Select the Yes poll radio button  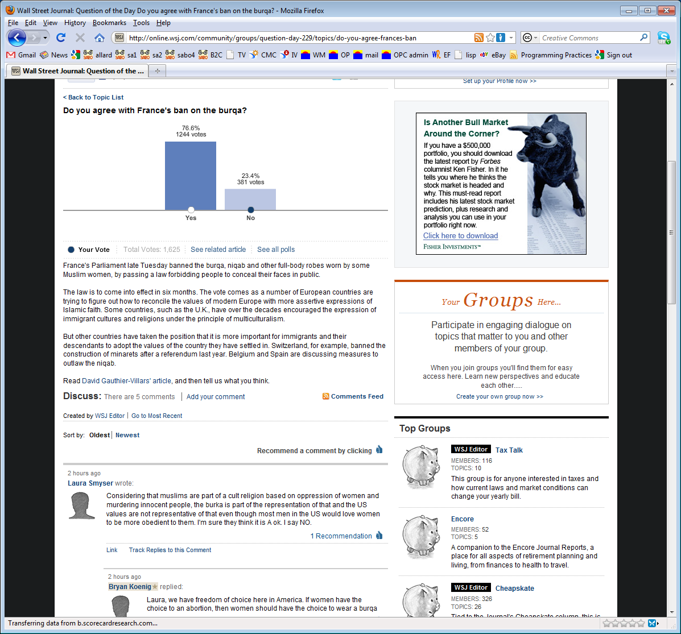(191, 210)
